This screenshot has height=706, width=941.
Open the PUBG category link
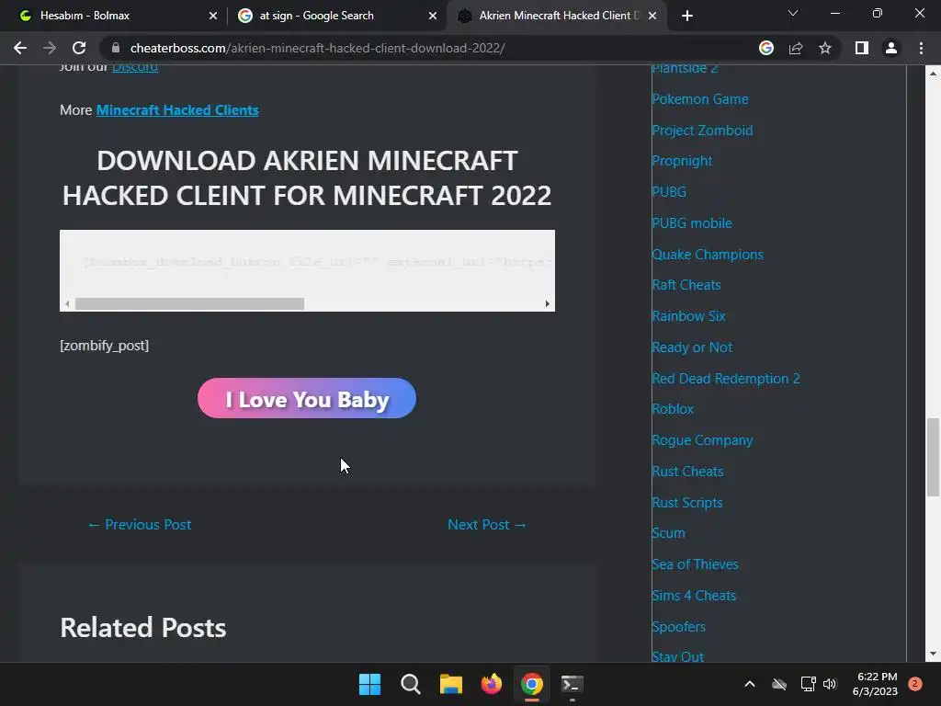tap(669, 191)
